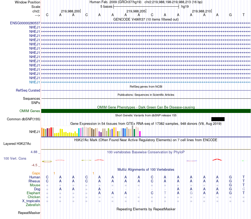Select the X_tropicalis species label
251x219 pixels.
point(31,201)
